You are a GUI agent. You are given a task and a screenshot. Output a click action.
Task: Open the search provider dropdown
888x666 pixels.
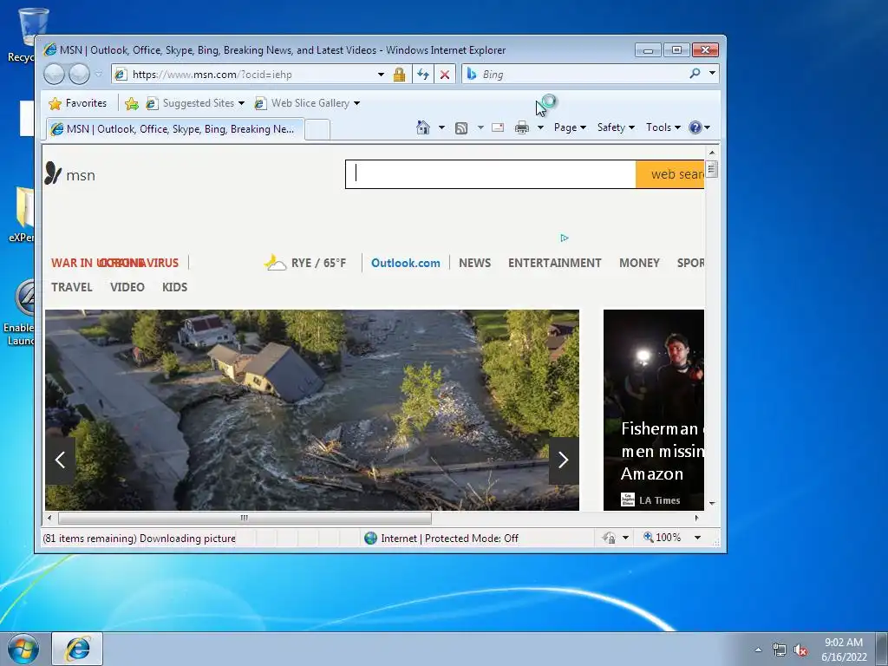(713, 73)
